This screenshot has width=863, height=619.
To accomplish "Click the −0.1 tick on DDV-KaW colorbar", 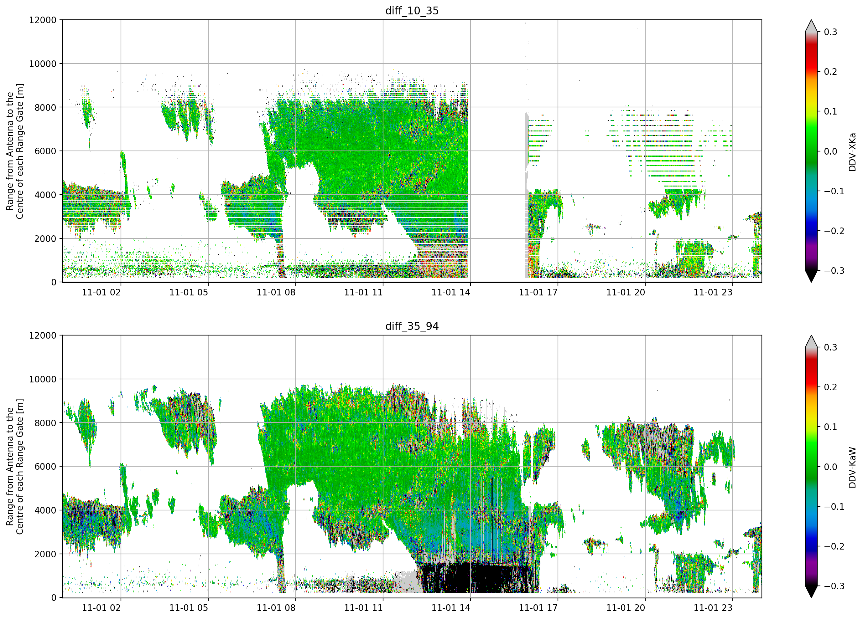I will click(834, 506).
